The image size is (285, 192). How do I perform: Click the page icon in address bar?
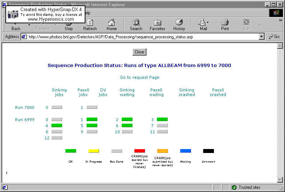coord(24,37)
